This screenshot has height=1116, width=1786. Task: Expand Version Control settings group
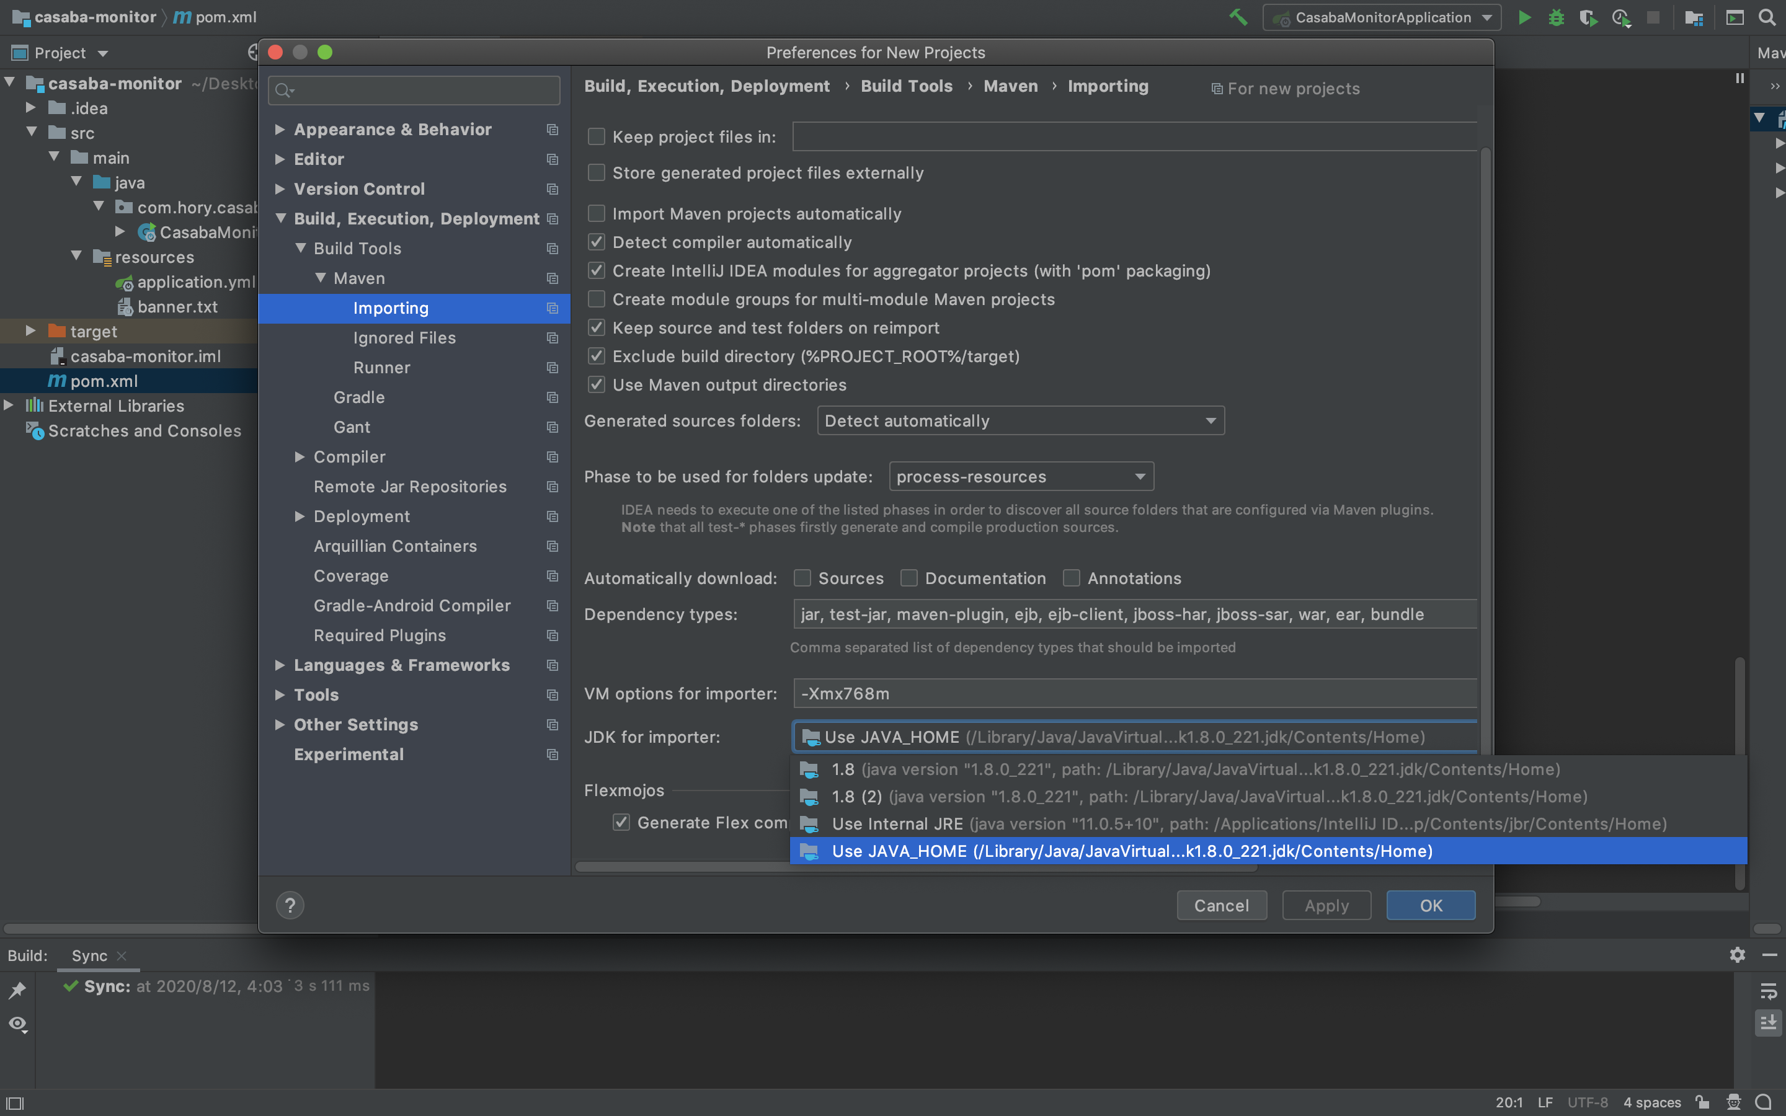280,189
